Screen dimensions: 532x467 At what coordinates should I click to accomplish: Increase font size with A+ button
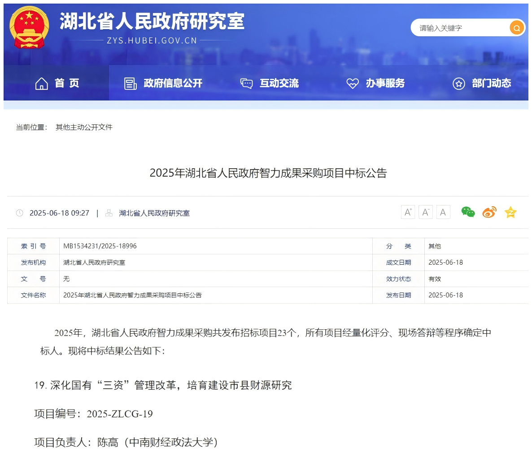[x=407, y=212]
